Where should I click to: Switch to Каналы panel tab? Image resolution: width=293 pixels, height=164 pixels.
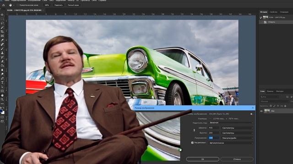click(x=270, y=91)
